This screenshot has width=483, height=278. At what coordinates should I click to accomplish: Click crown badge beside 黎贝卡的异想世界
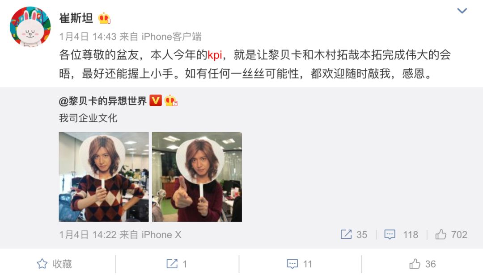[x=171, y=100]
